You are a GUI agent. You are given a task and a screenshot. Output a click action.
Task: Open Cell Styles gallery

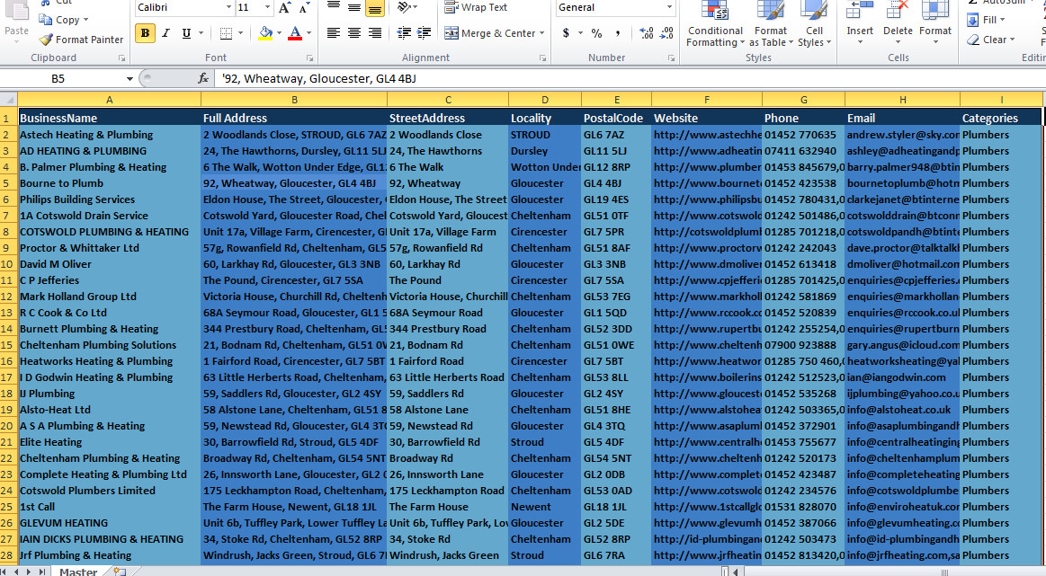click(x=814, y=24)
